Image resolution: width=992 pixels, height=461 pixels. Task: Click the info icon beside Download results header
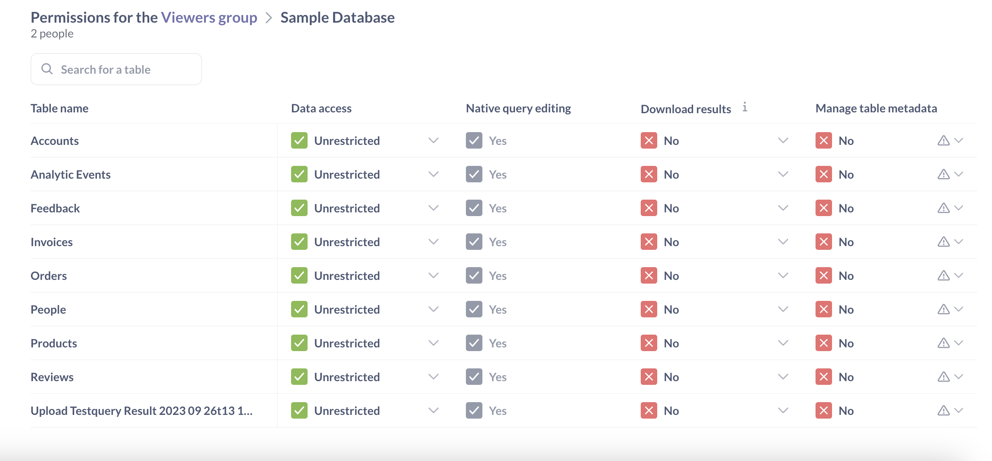tap(745, 107)
